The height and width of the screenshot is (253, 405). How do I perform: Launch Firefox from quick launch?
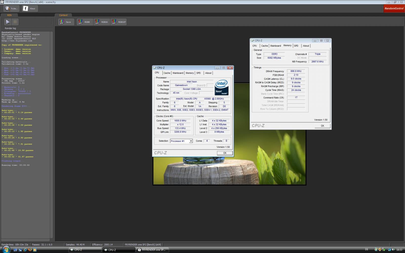coord(30,250)
